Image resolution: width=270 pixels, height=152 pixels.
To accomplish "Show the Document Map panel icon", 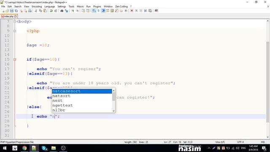I will [112, 11].
